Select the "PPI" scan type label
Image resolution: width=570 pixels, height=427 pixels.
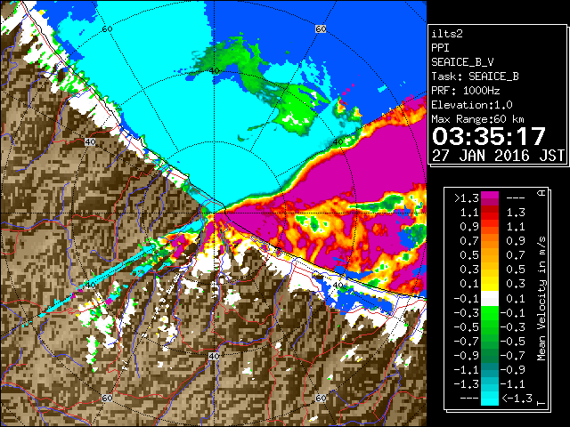[x=440, y=48]
